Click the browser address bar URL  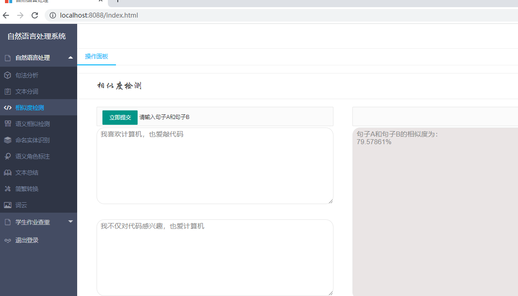point(99,15)
